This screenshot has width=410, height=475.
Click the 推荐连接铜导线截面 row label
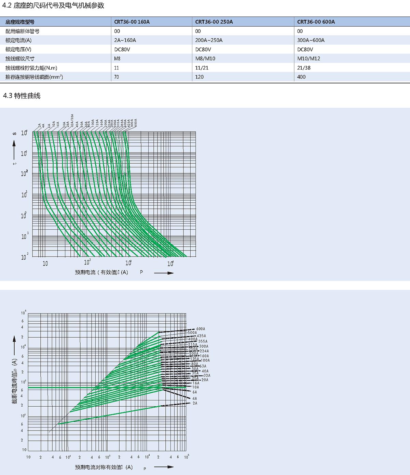click(x=34, y=77)
